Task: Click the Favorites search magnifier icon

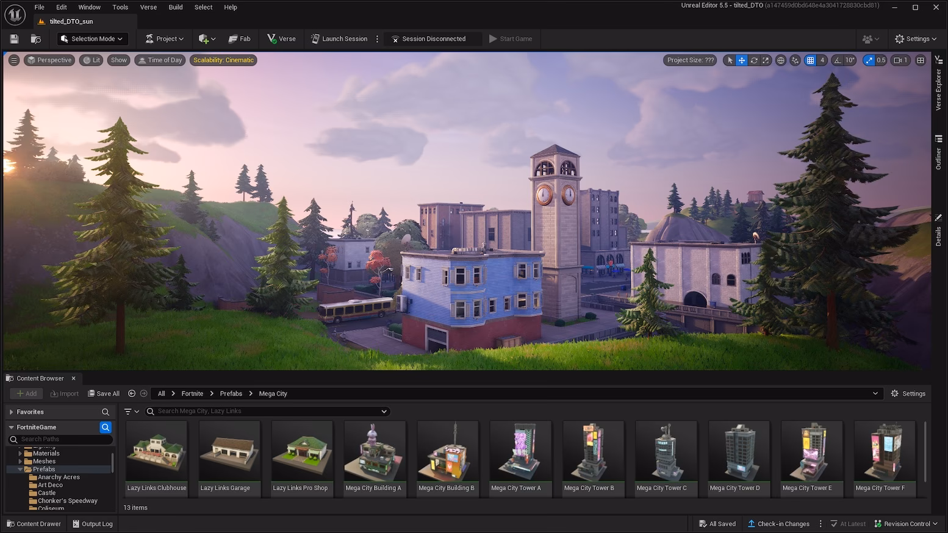Action: click(x=106, y=412)
